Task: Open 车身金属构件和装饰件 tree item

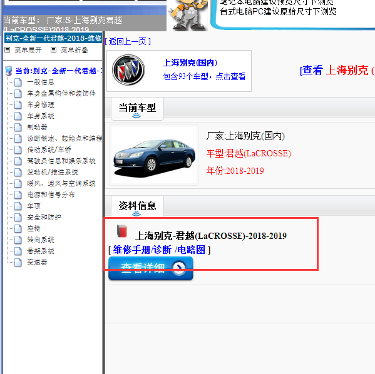Action: [61, 93]
